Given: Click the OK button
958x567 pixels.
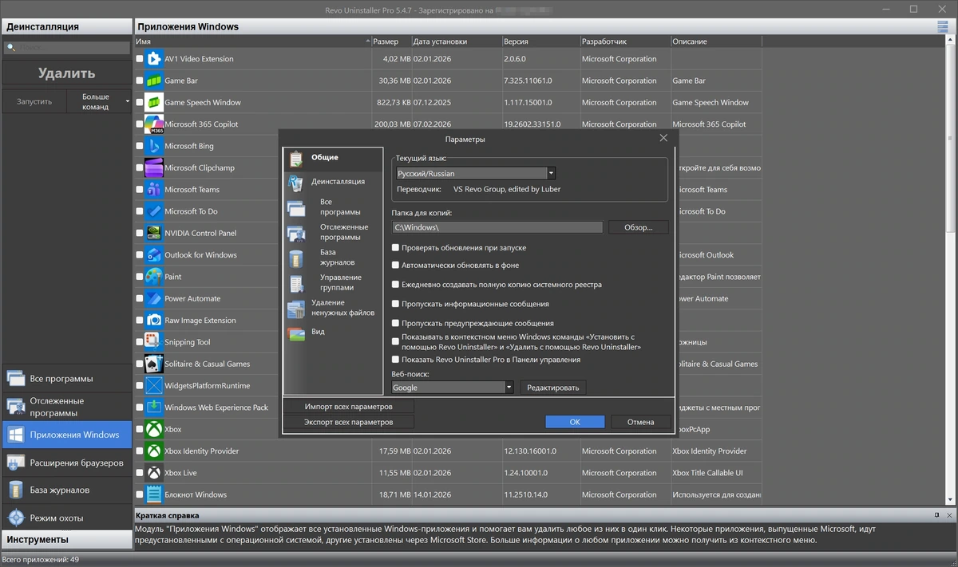Looking at the screenshot, I should [575, 422].
